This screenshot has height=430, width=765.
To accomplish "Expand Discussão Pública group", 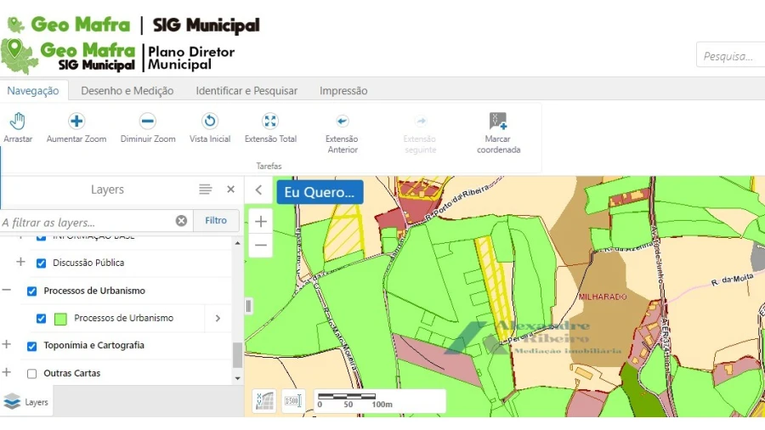I will (20, 262).
